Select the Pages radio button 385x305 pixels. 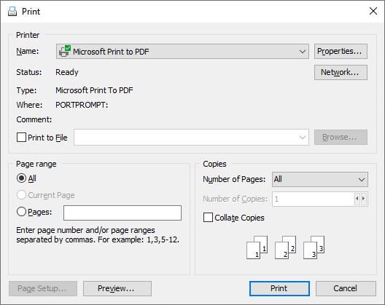21,212
